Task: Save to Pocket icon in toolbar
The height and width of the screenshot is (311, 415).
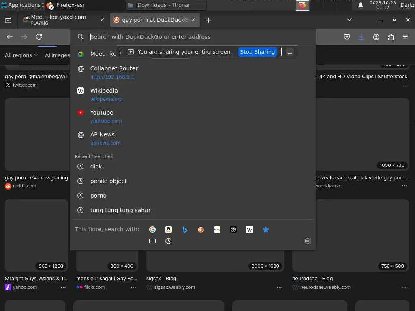Action: coord(347,37)
